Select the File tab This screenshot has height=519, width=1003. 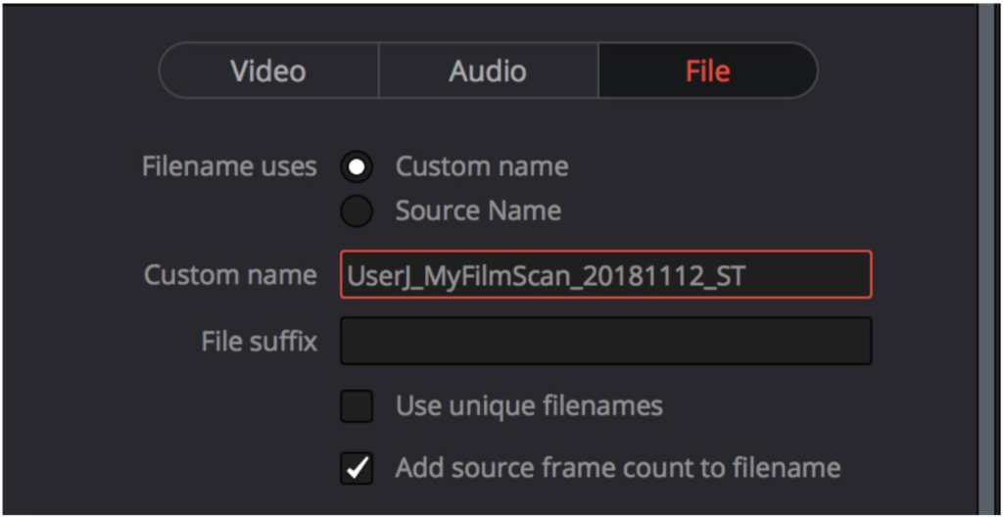pyautogui.click(x=708, y=71)
